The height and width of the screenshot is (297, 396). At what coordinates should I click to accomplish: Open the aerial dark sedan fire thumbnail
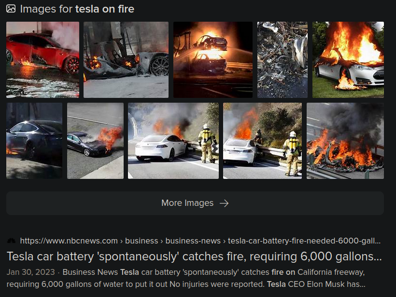pyautogui.click(x=96, y=141)
